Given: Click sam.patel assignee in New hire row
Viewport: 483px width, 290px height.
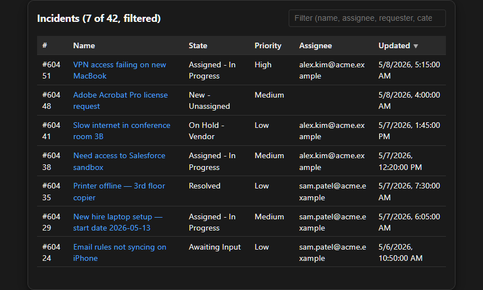Looking at the screenshot, I should (332, 222).
